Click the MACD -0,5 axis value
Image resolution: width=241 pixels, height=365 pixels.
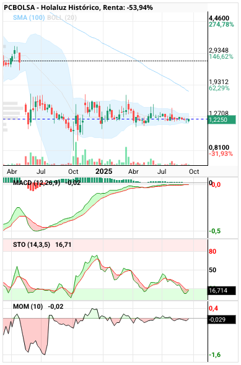pyautogui.click(x=214, y=231)
